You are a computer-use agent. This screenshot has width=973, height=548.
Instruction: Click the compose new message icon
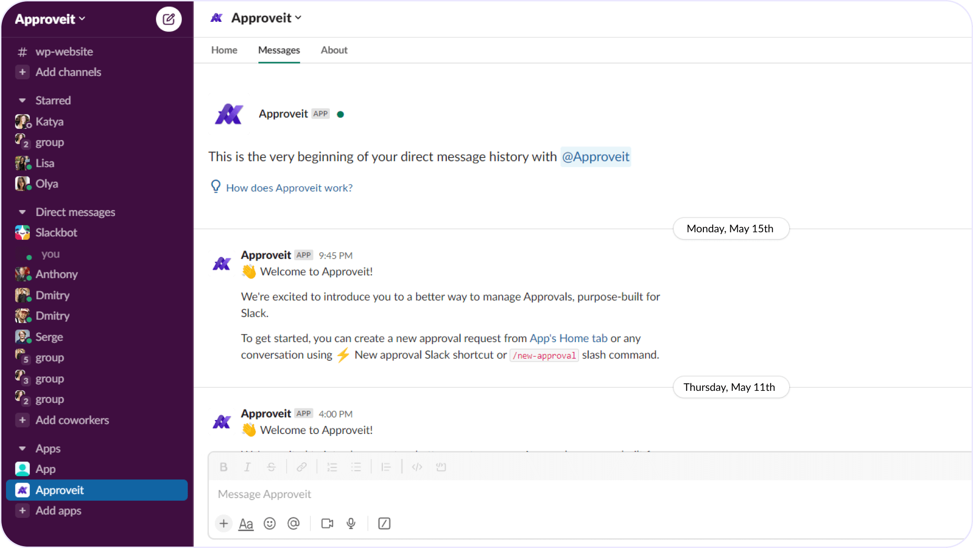[168, 19]
